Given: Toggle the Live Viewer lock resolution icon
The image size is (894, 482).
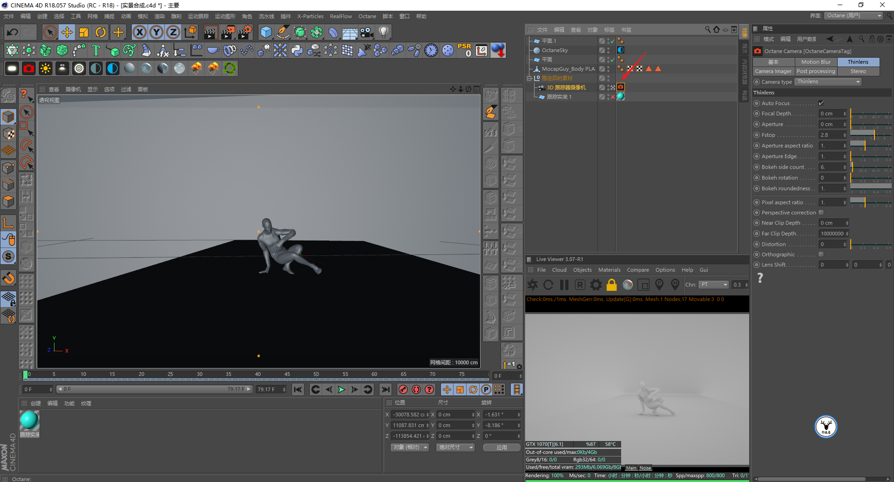Looking at the screenshot, I should [612, 285].
